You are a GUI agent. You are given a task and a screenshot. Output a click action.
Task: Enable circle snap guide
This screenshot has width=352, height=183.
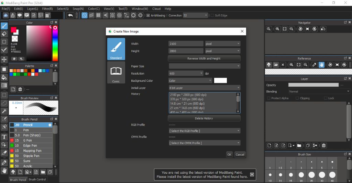[119, 15]
